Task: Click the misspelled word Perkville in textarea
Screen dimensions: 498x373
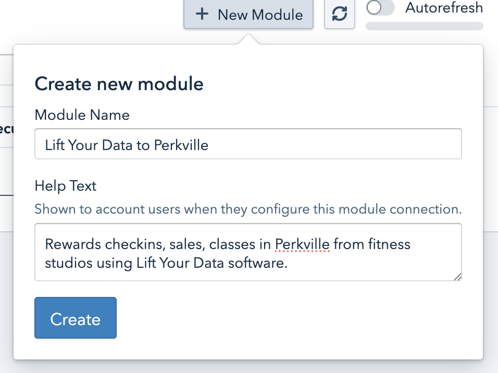Action: point(302,244)
